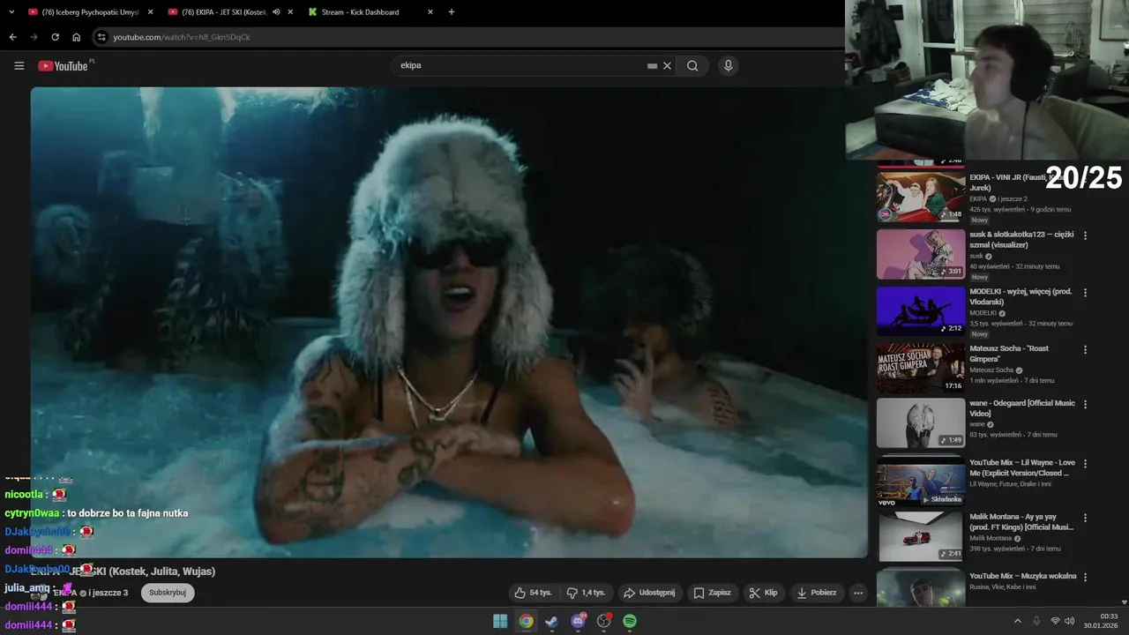The height and width of the screenshot is (635, 1129).
Task: Open Lil Wayne YouTube Mix thumbnail
Action: tap(921, 482)
